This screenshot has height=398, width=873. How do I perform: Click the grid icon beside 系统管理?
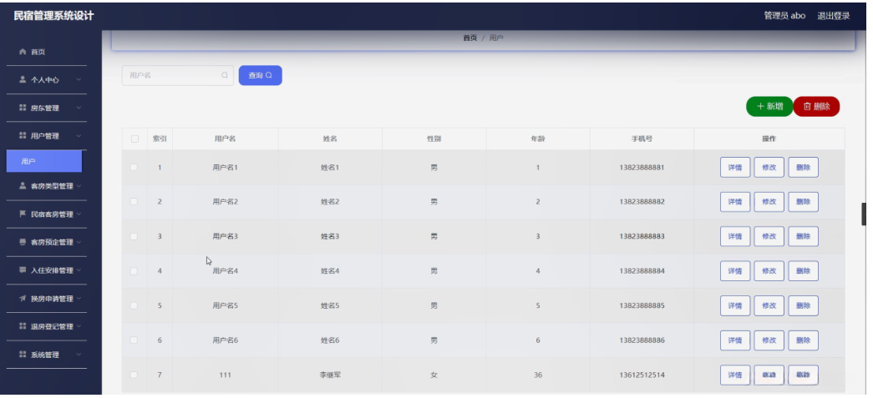(x=23, y=354)
